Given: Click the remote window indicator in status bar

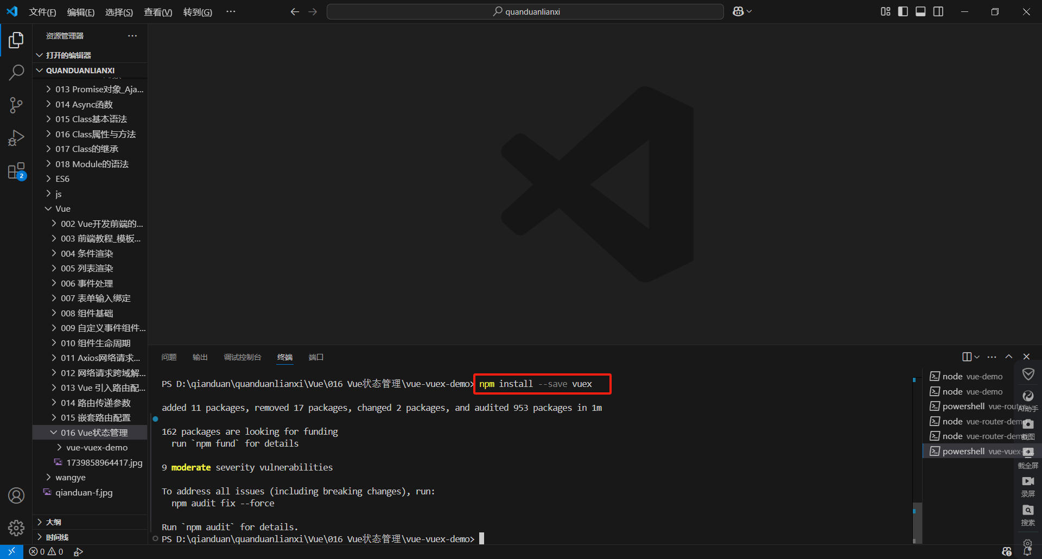Looking at the screenshot, I should pyautogui.click(x=11, y=551).
